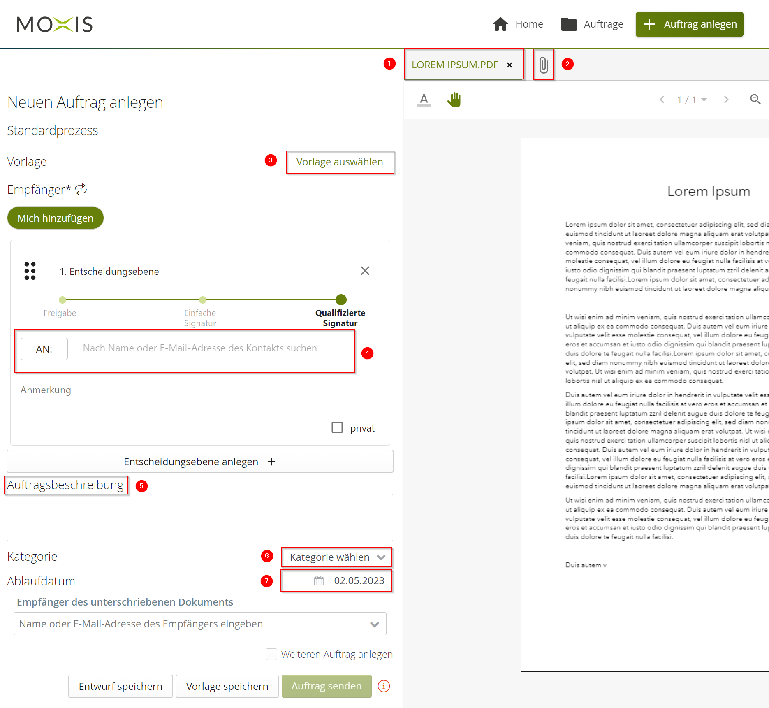This screenshot has width=769, height=708.
Task: Click the info icon beside Auftrag senden
Action: click(x=384, y=686)
